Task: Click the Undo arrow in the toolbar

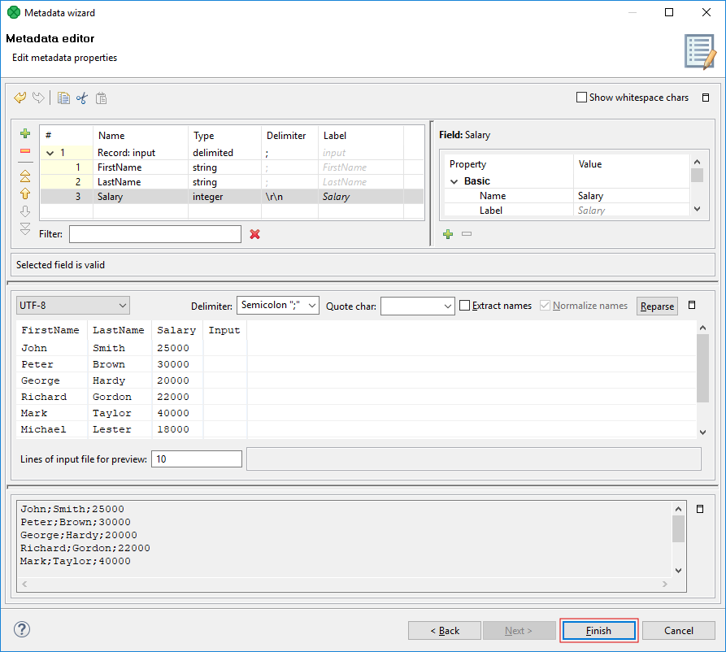Action: 20,98
